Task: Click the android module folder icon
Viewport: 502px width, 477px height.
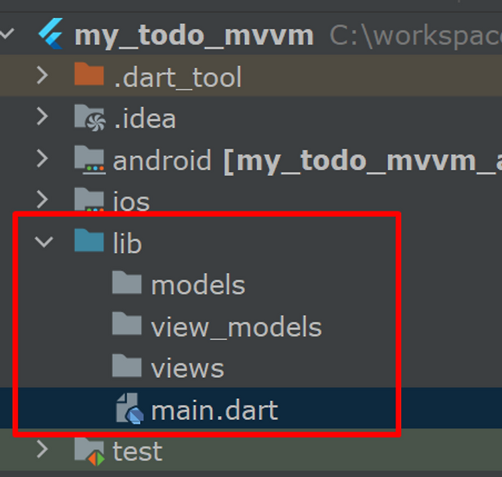Action: pyautogui.click(x=90, y=160)
